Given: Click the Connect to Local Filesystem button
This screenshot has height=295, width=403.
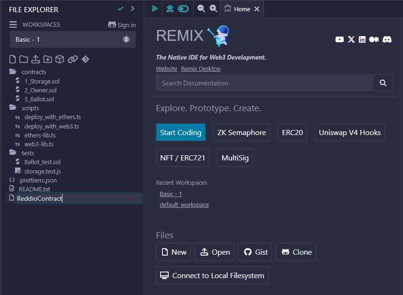Looking at the screenshot, I should pyautogui.click(x=212, y=275).
